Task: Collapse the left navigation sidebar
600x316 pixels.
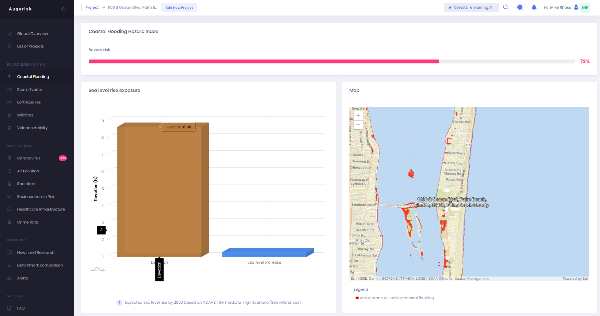Action: [x=63, y=9]
